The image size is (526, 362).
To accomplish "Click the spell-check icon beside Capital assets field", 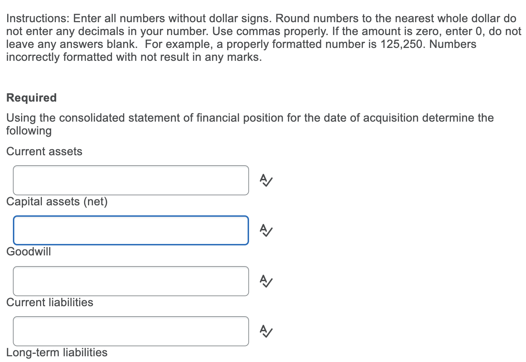I will pos(266,231).
